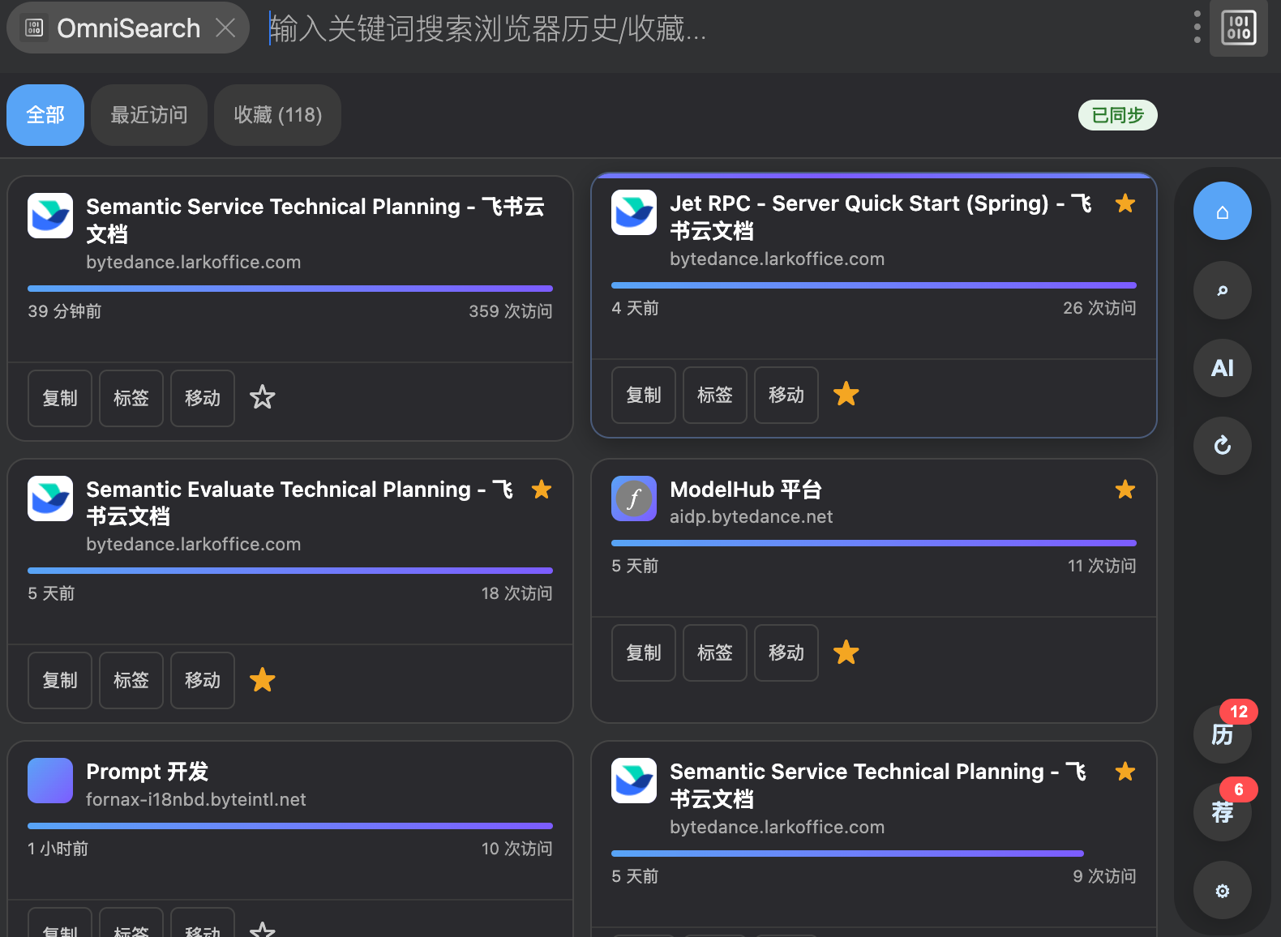
Task: Click 标签 on Semantic Evaluate card
Action: pyautogui.click(x=131, y=680)
